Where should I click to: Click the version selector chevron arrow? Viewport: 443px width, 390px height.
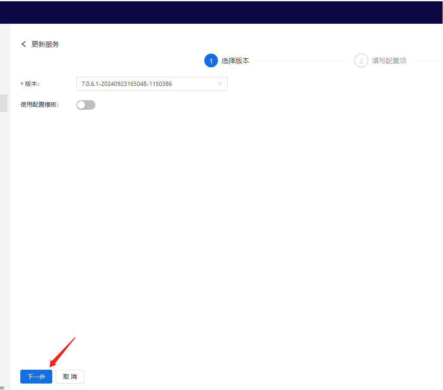tap(220, 83)
